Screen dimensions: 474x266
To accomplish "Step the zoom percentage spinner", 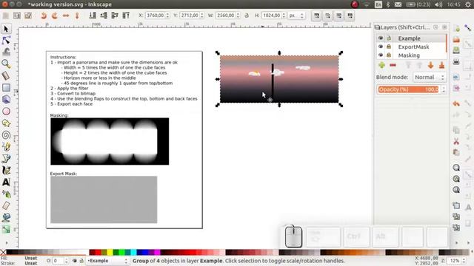I will (x=464, y=261).
